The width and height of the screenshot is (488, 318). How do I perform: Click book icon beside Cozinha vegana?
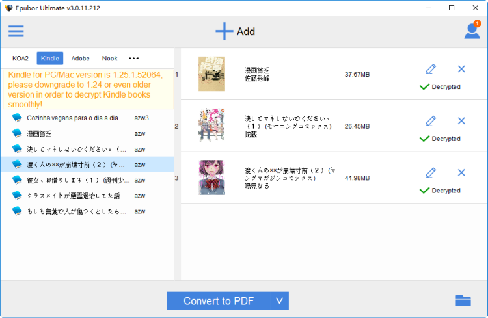17,118
